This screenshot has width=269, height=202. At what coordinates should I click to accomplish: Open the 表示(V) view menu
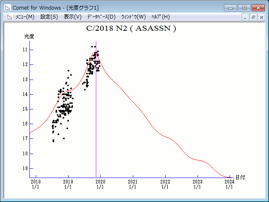pyautogui.click(x=73, y=17)
